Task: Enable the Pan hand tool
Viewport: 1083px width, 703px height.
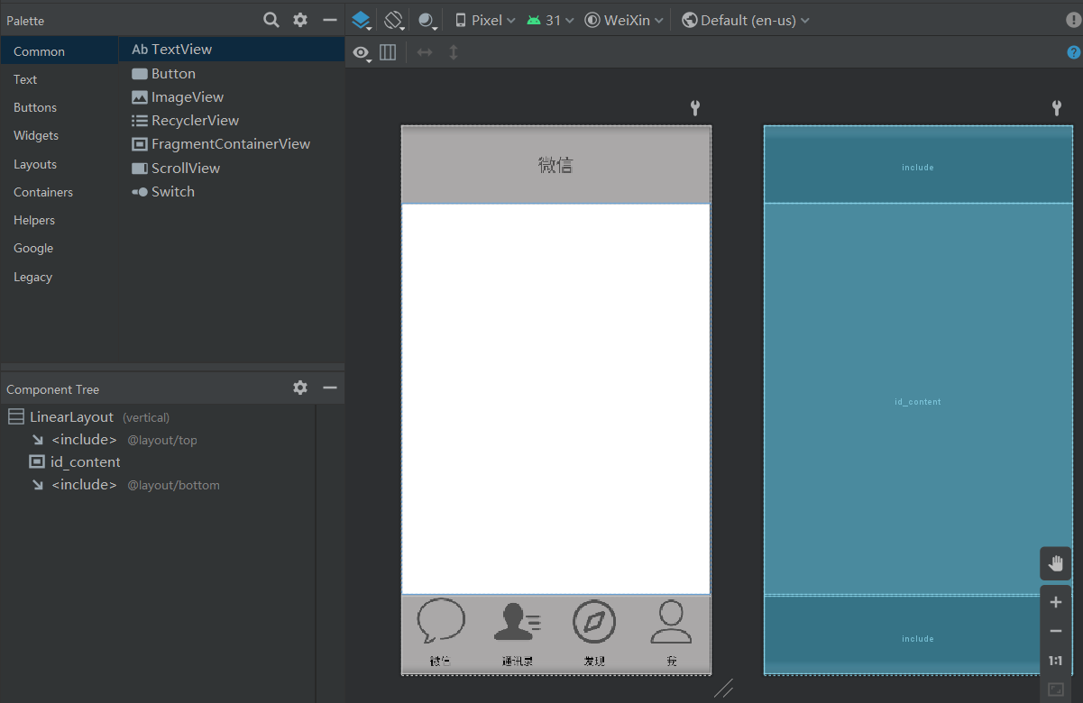Action: 1056,563
